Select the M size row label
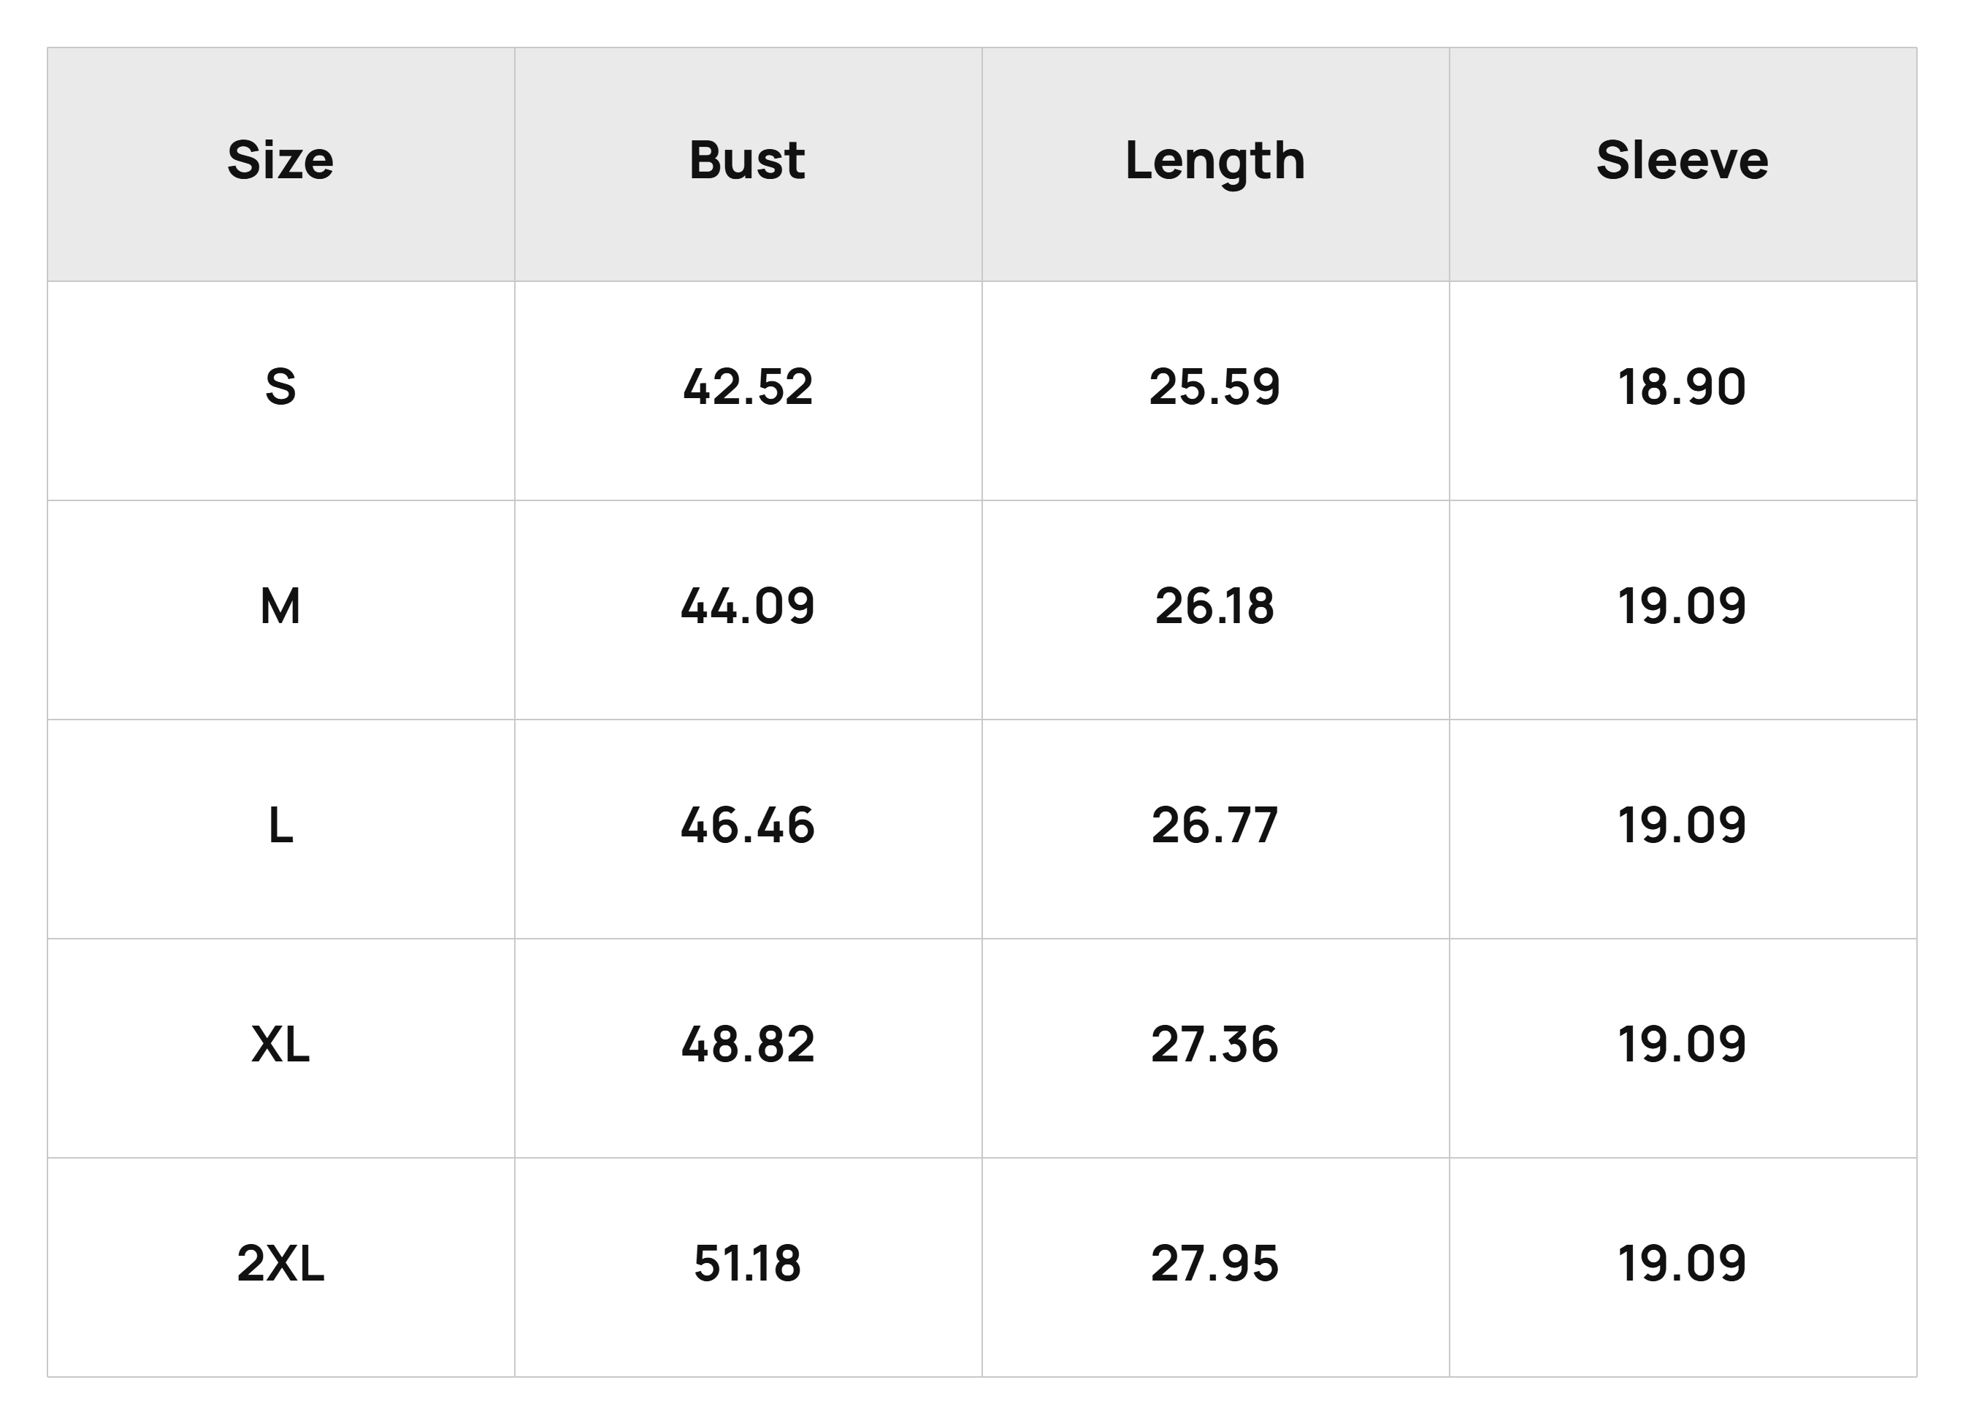The image size is (1963, 1423). pos(280,606)
